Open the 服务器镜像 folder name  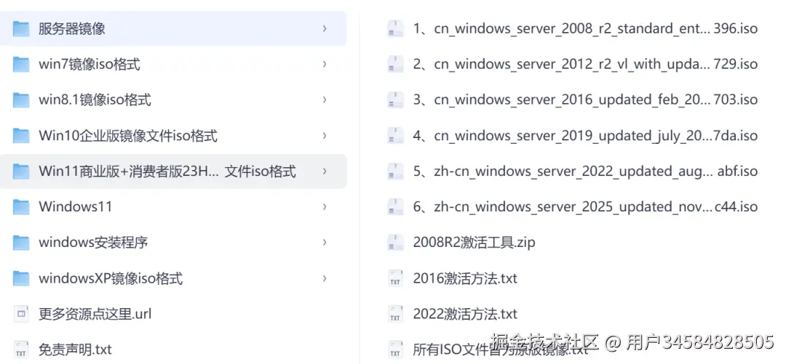point(71,28)
